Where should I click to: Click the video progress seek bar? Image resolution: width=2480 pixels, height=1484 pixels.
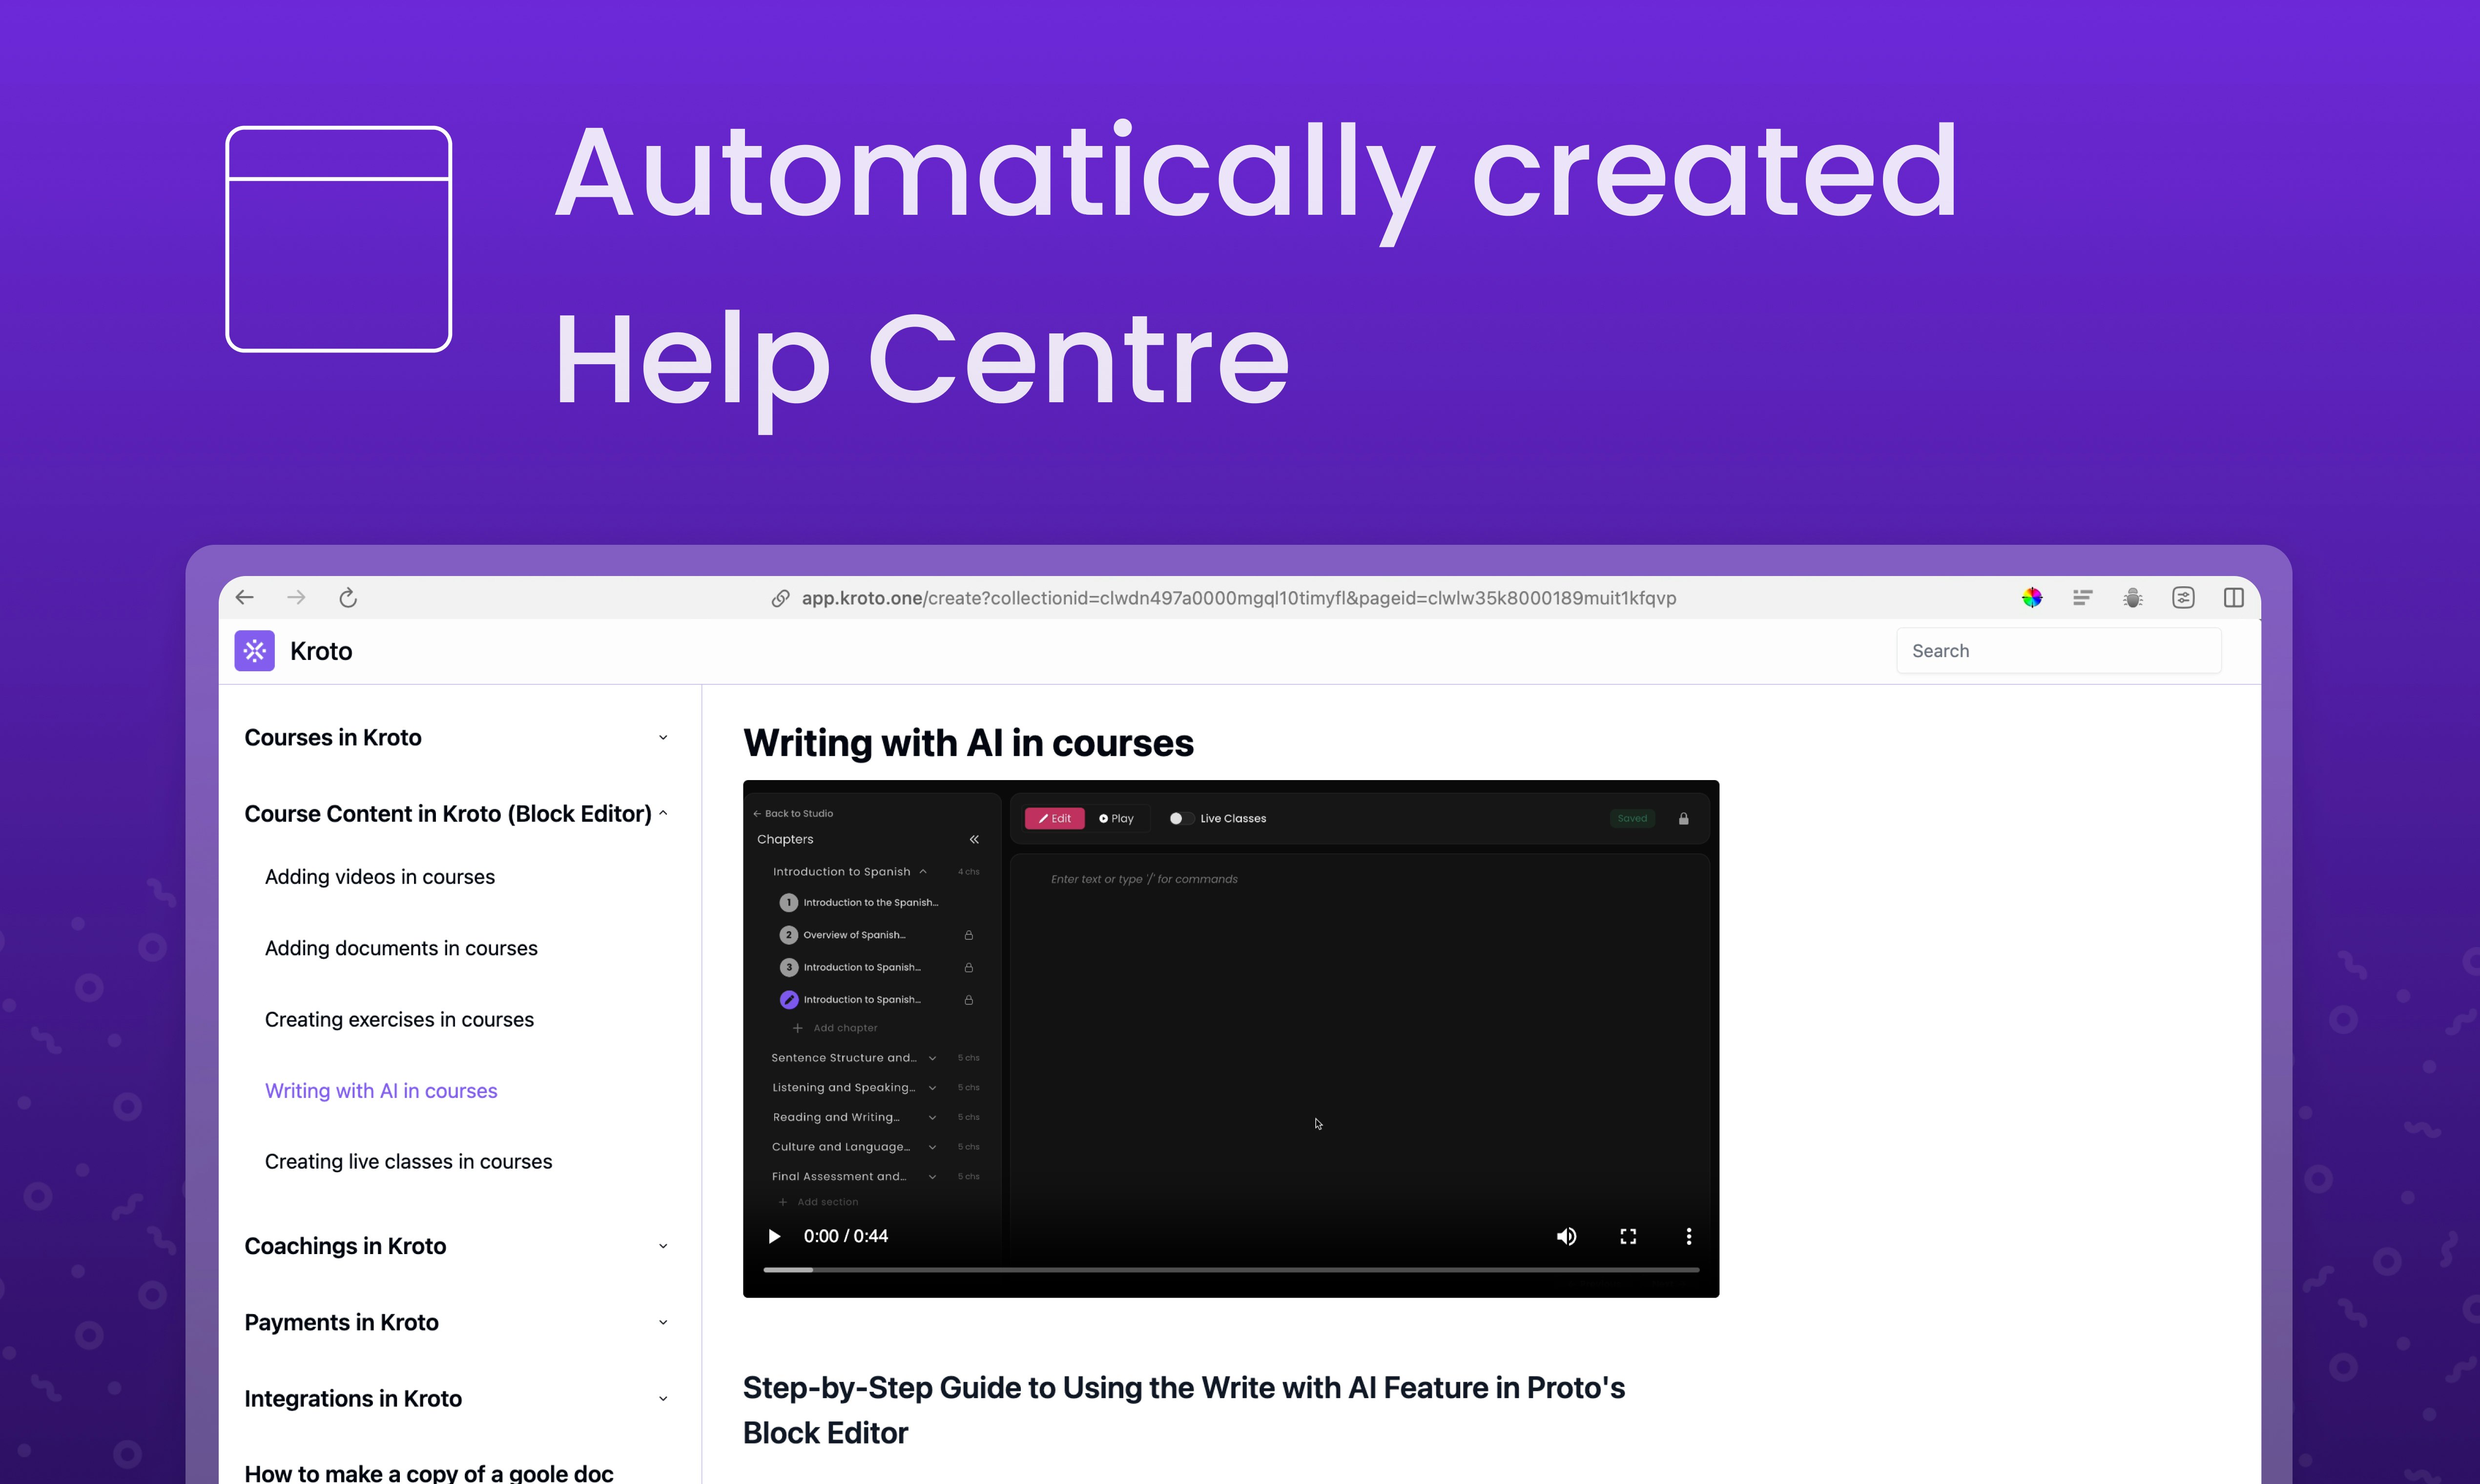[1230, 1270]
